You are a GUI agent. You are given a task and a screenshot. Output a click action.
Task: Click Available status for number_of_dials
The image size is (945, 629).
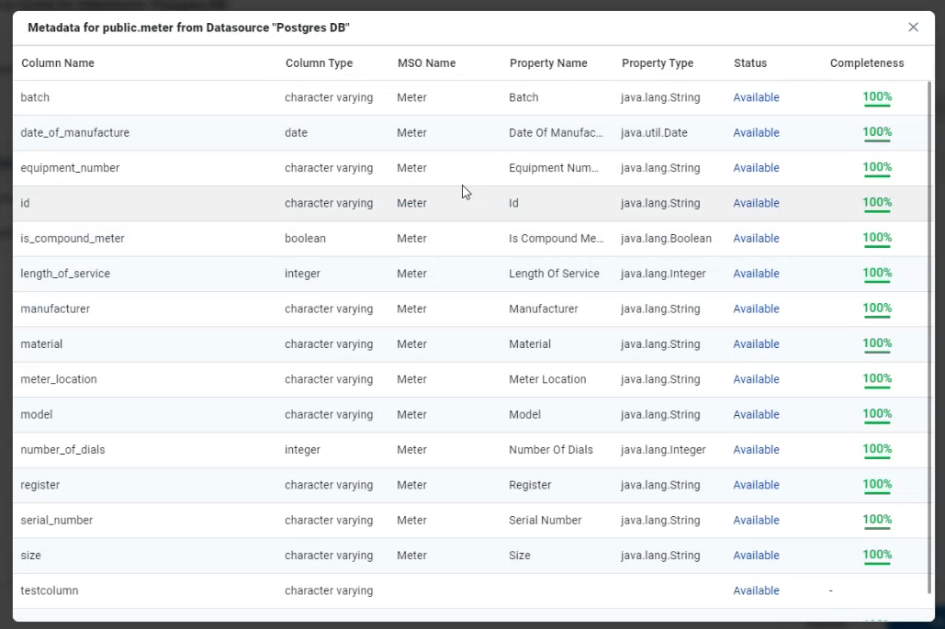[756, 450]
